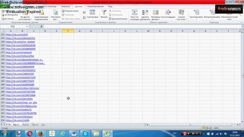Image resolution: width=244 pixels, height=137 pixels.
Task: Import data From Web (Из Интернета)
Action: 10,15
